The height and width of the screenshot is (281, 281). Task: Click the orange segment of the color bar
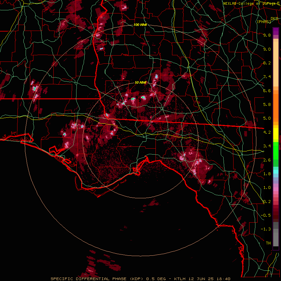tap(276, 106)
